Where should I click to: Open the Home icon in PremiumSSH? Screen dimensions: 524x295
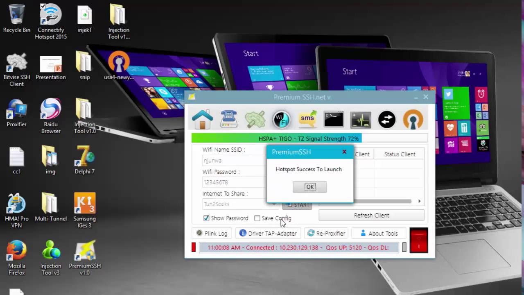pyautogui.click(x=202, y=119)
